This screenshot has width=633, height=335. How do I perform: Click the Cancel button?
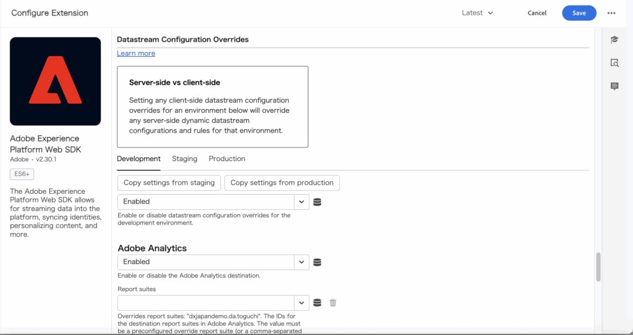(537, 13)
